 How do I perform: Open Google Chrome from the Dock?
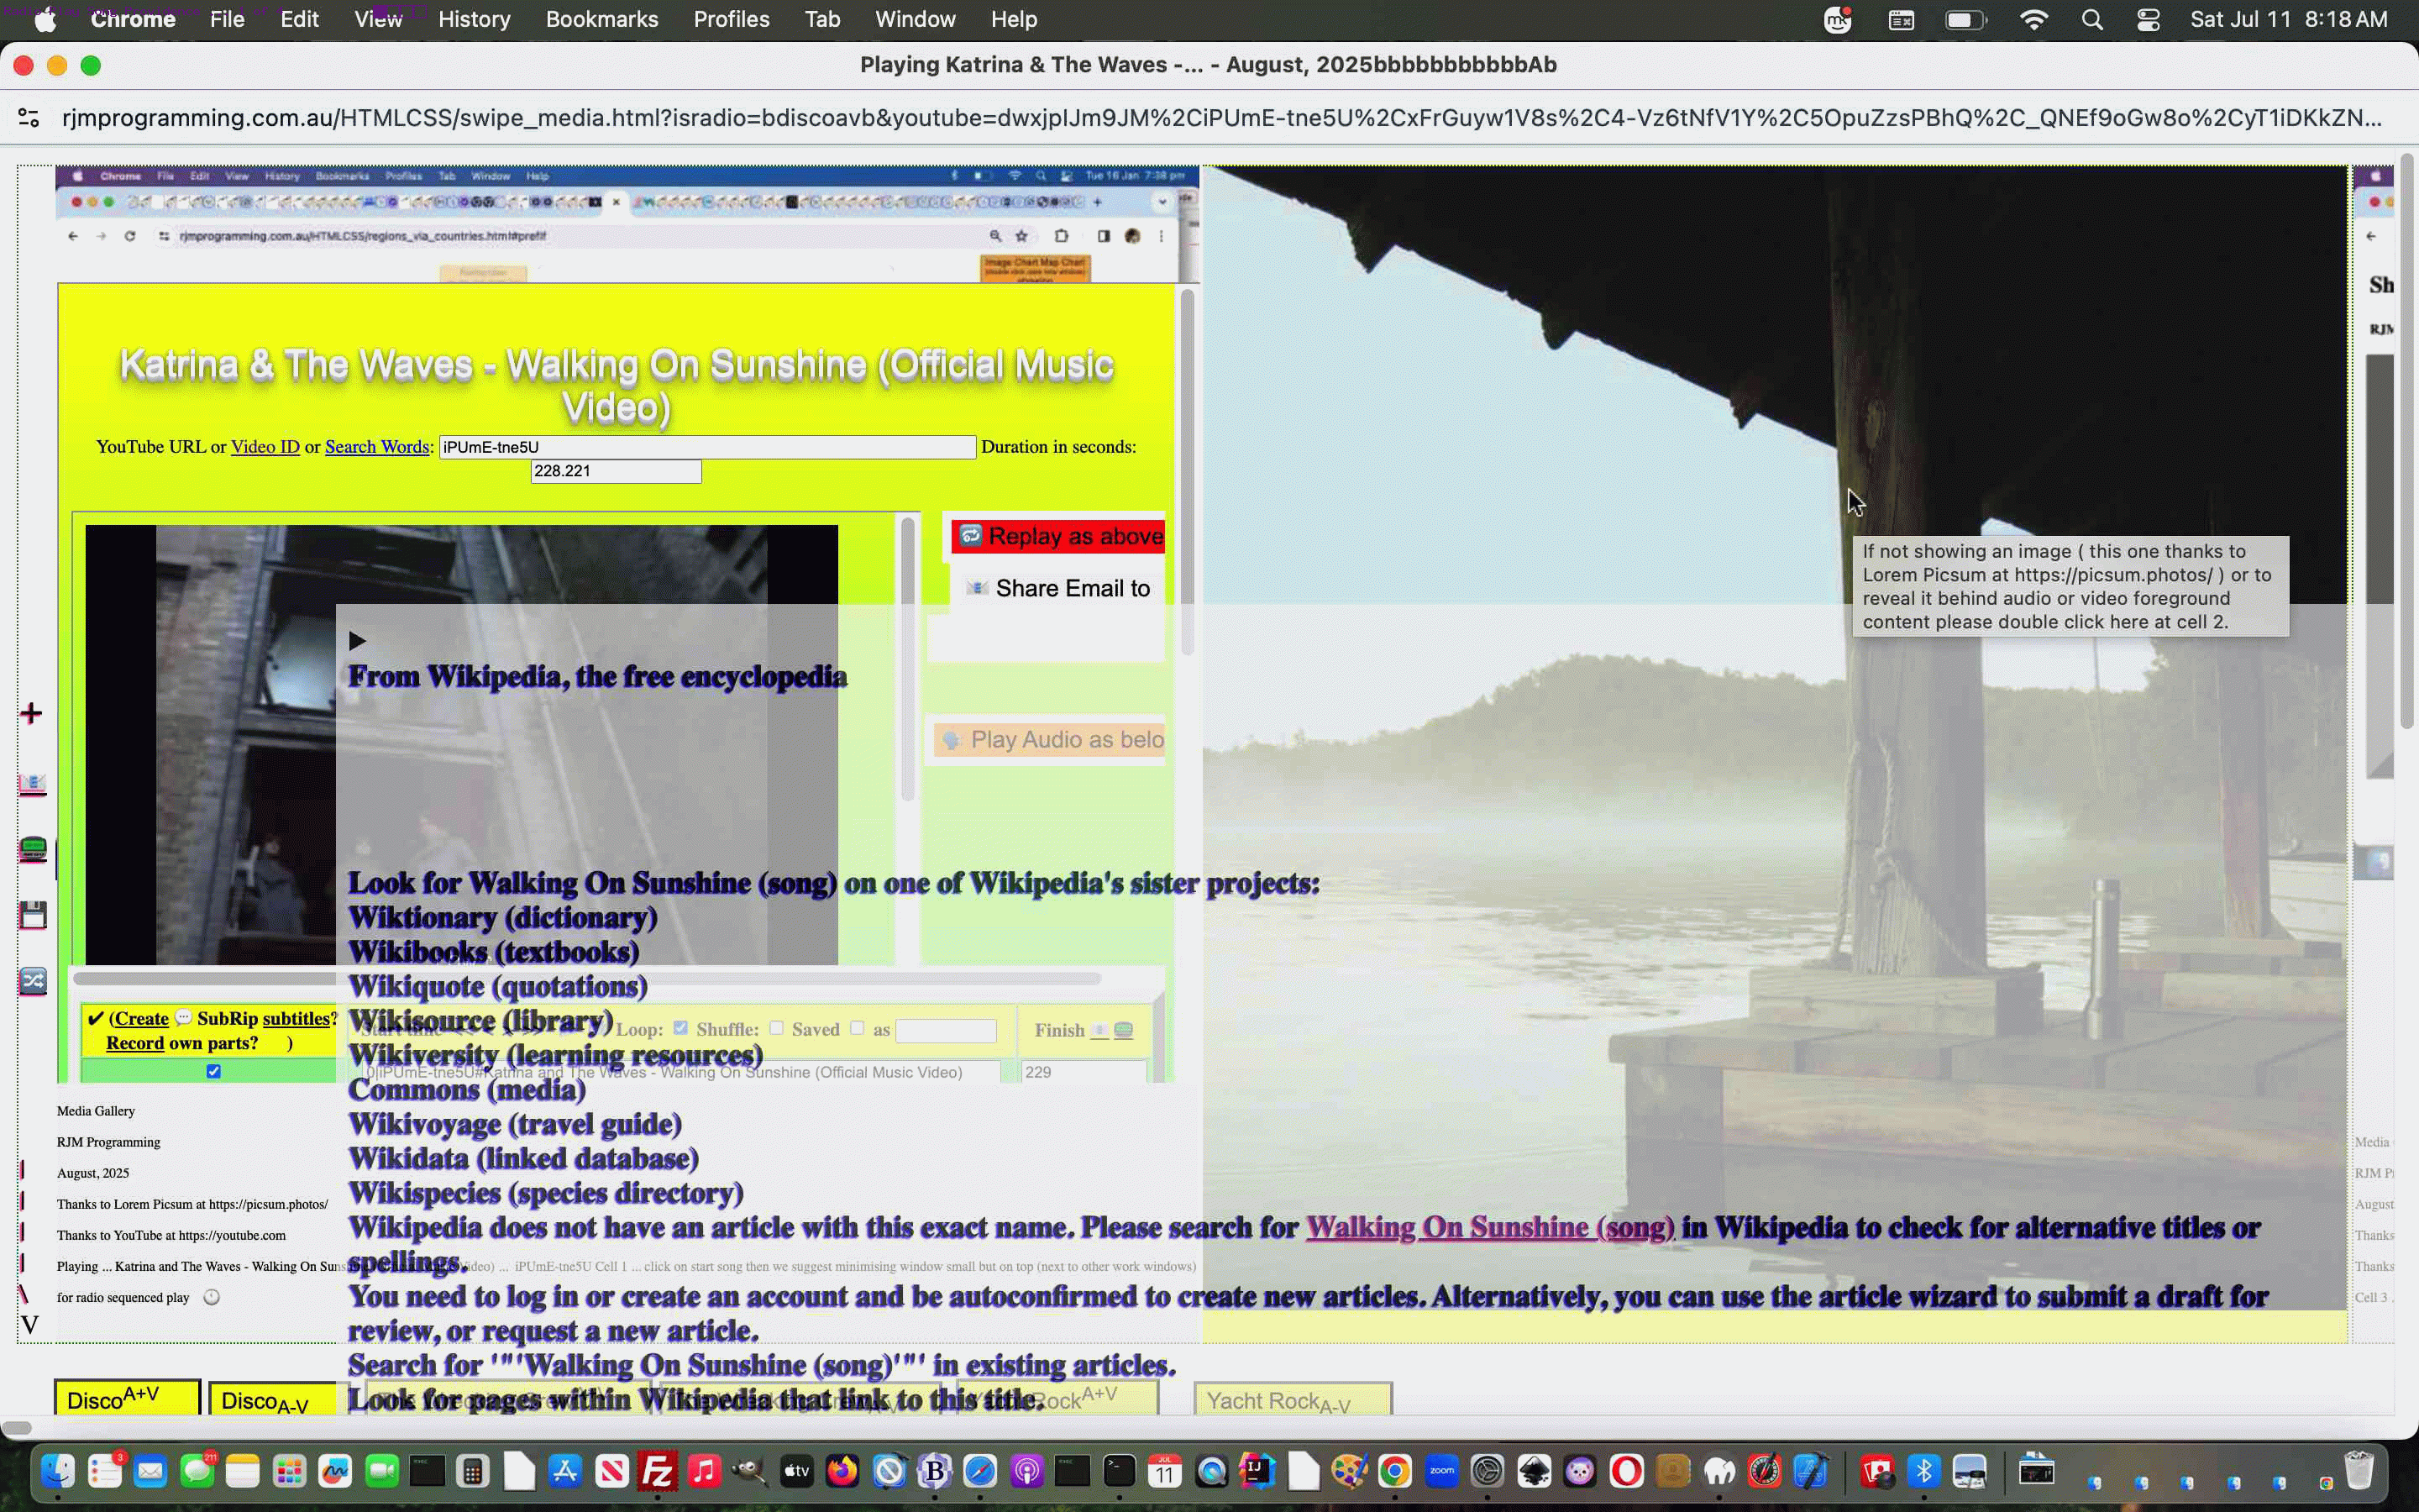point(1395,1471)
